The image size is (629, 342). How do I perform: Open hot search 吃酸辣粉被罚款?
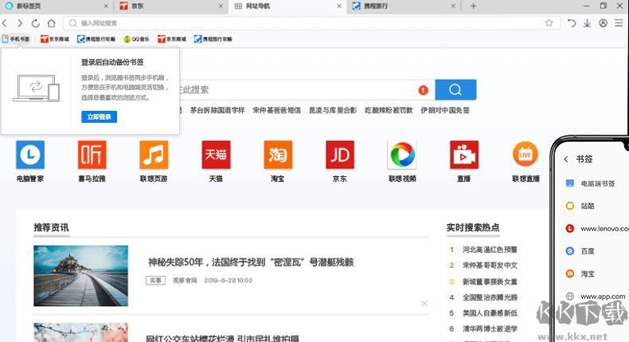(x=389, y=110)
